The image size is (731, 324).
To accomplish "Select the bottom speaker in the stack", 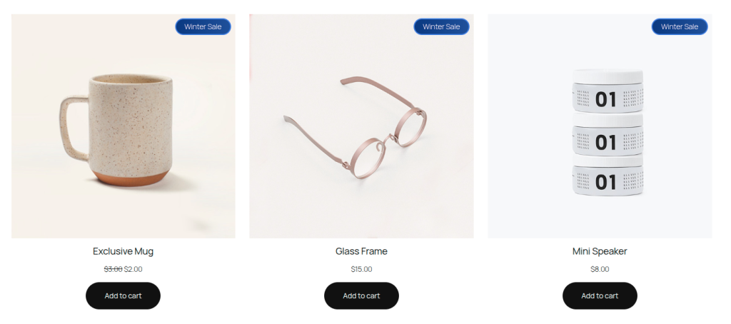I will [x=608, y=176].
